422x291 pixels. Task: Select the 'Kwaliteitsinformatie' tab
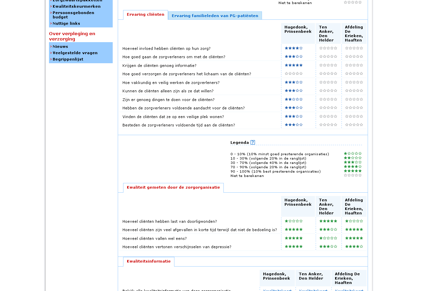[x=149, y=262]
